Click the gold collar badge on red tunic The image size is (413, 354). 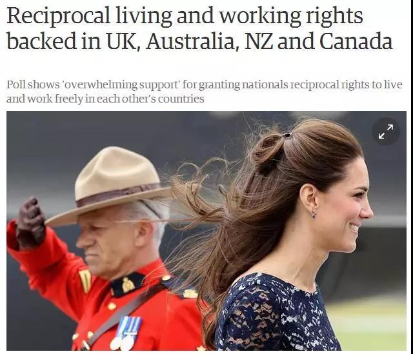(x=128, y=285)
